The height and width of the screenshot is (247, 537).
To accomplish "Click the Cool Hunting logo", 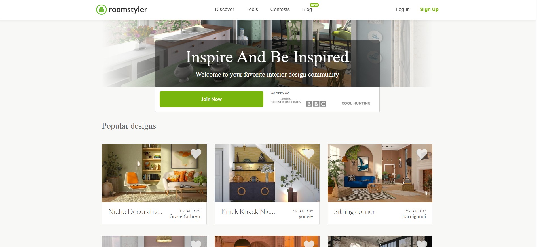I will tap(356, 103).
